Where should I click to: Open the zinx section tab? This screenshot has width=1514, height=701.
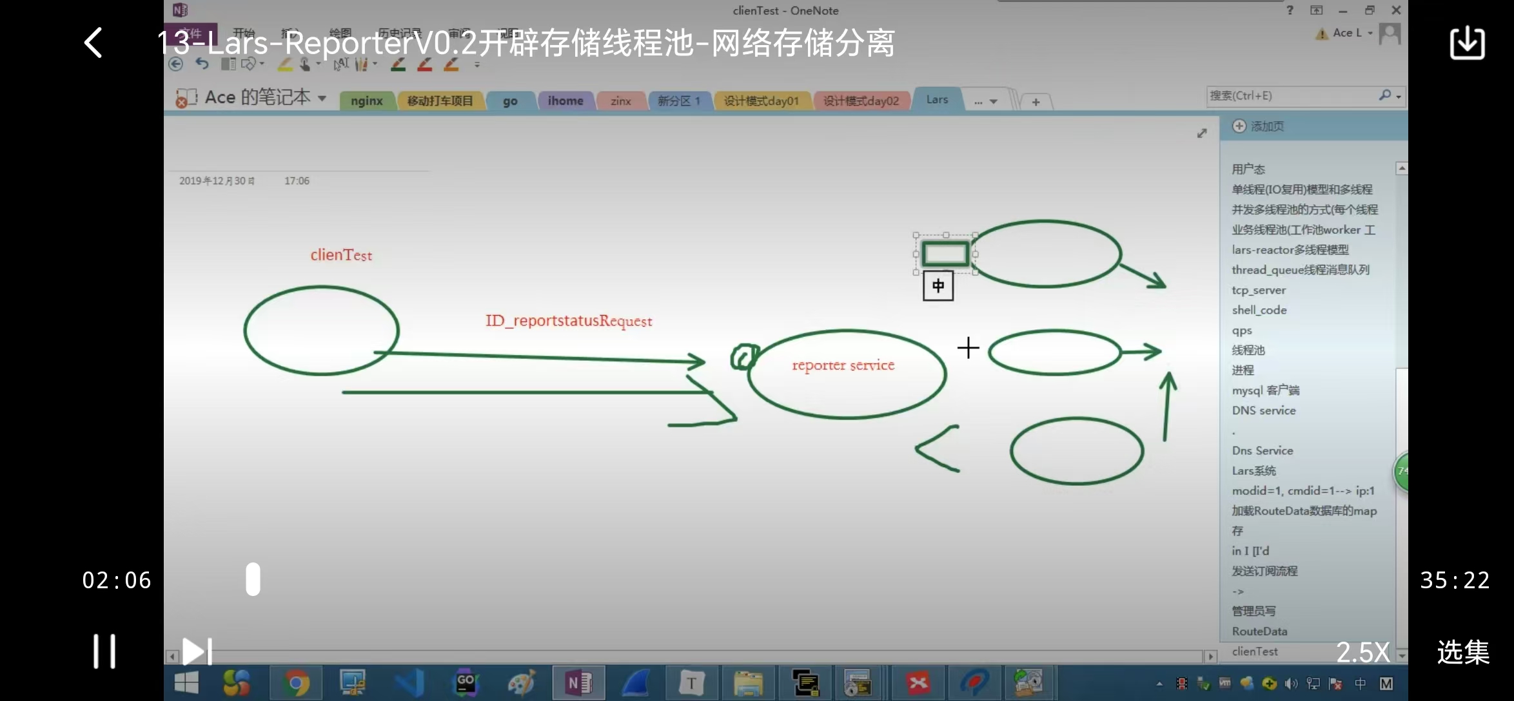620,101
